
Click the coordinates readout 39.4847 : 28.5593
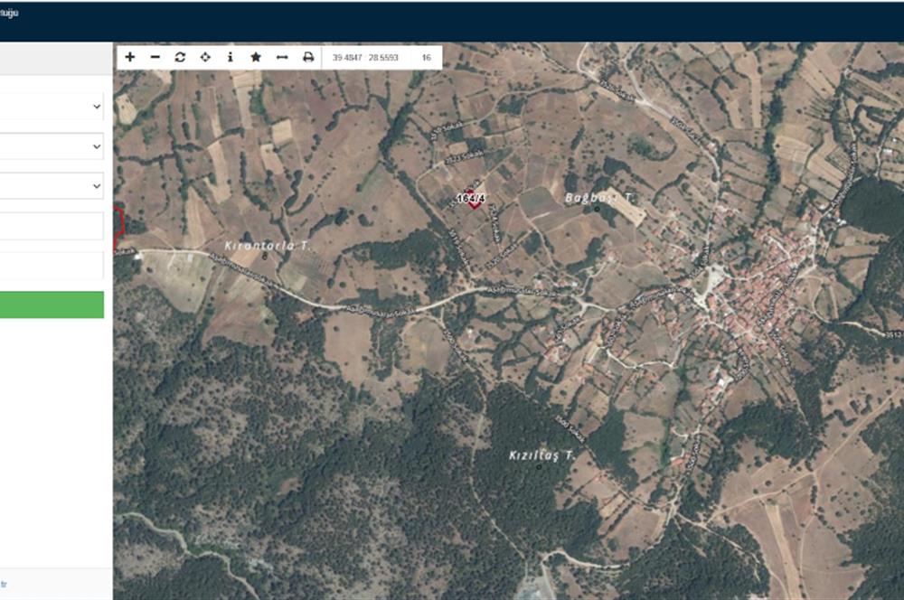(365, 58)
